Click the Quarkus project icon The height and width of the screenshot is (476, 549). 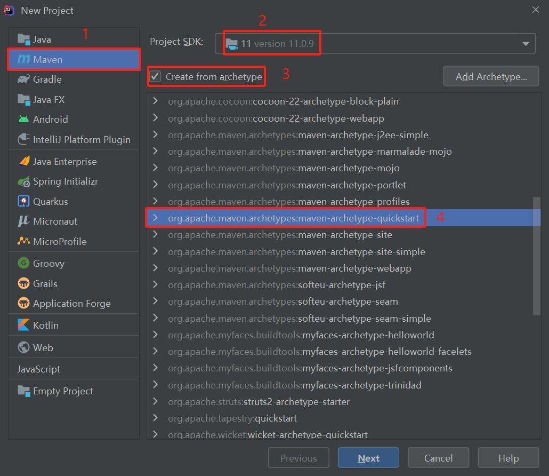tap(23, 202)
